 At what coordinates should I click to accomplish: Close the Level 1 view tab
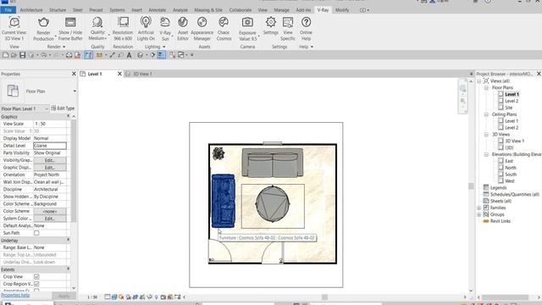coord(119,74)
